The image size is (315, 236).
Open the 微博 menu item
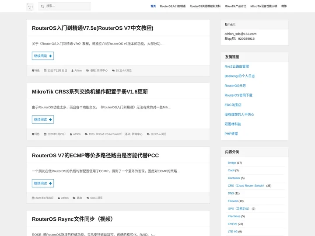(284, 6)
